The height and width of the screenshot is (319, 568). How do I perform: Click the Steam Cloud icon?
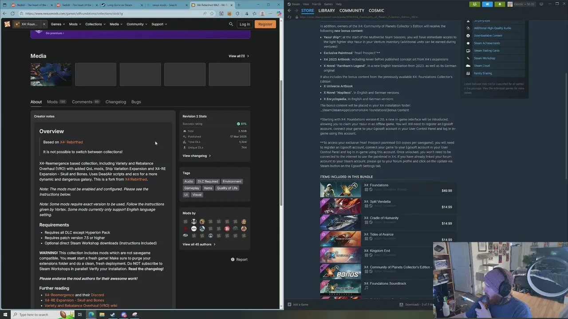click(x=468, y=66)
